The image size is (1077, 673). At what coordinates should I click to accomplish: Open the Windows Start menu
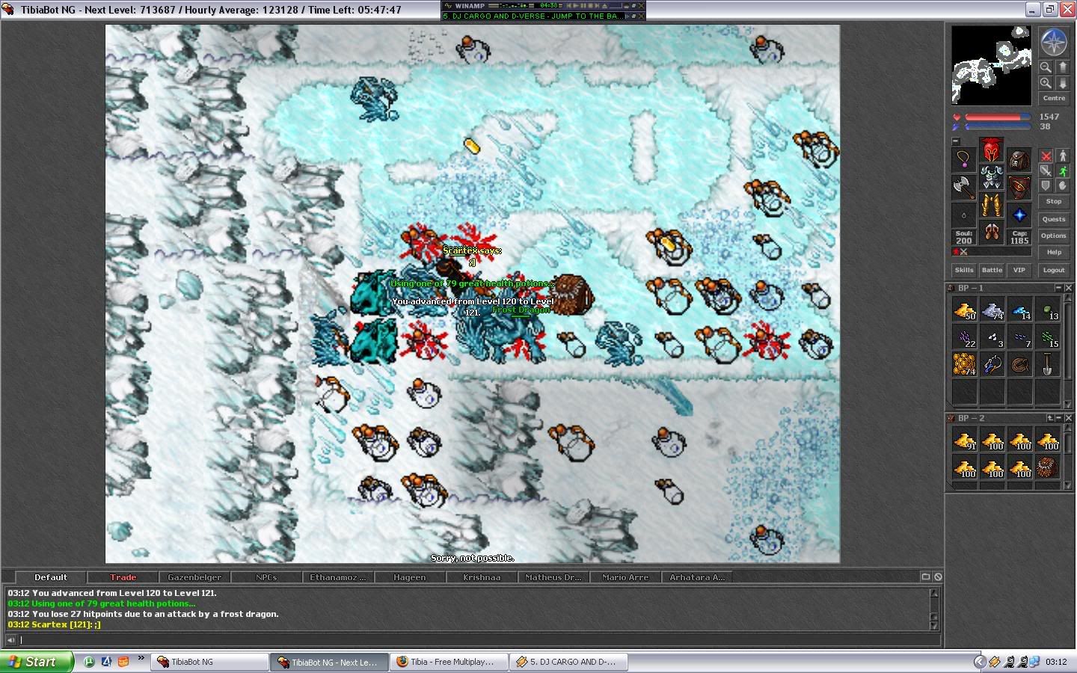click(x=36, y=662)
